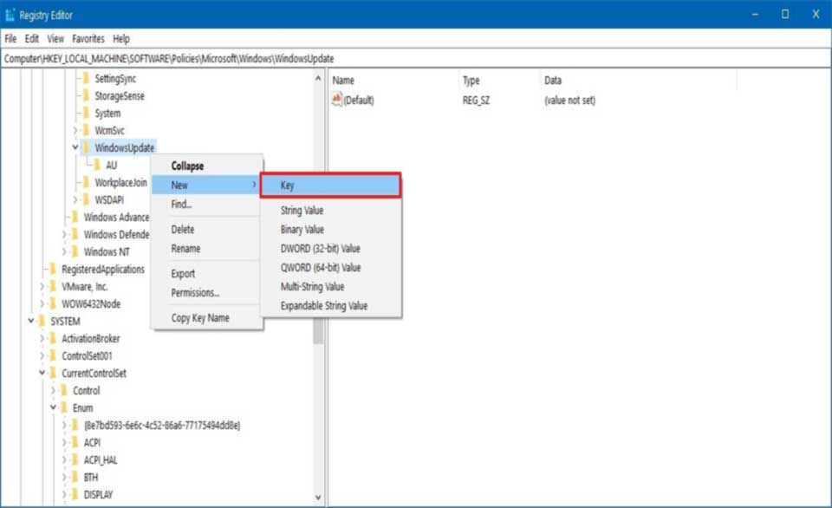The image size is (832, 508).
Task: Click the WOW6432Node folder icon
Action: (x=53, y=303)
